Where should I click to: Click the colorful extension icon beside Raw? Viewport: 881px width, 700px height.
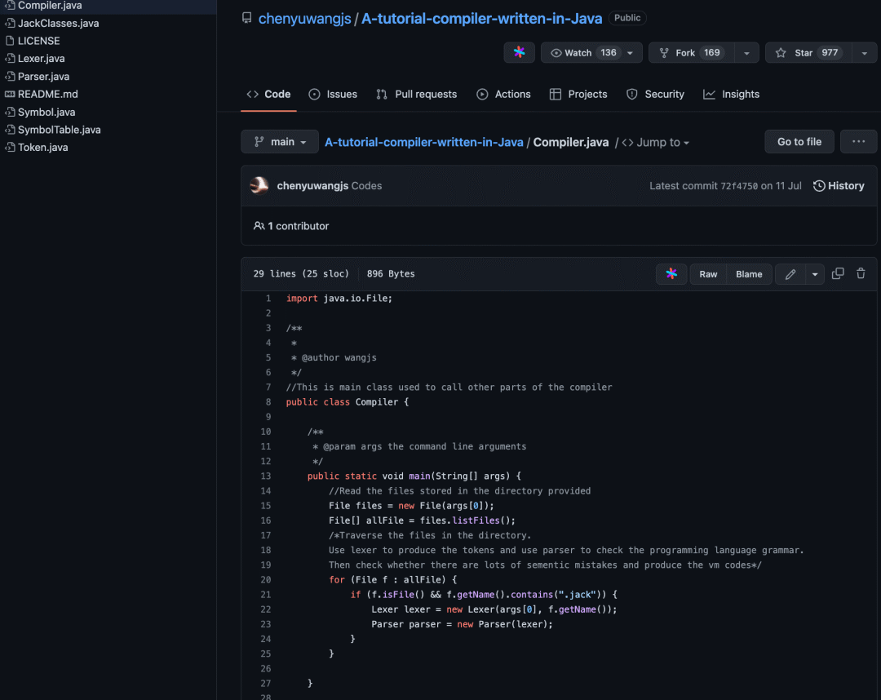tap(671, 274)
